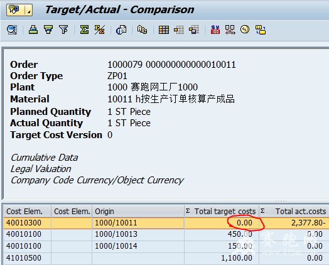Click the yellow currency circle icon
The width and height of the screenshot is (329, 265).
(245, 30)
